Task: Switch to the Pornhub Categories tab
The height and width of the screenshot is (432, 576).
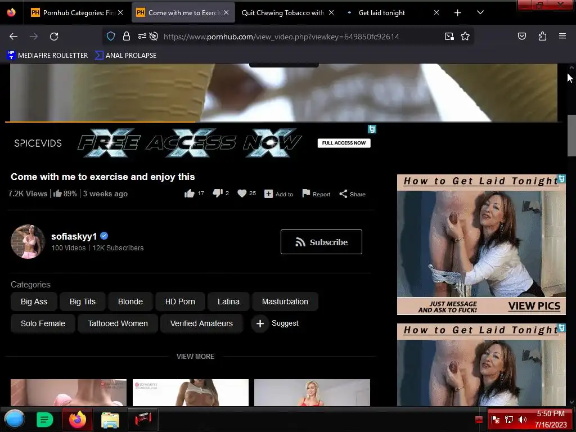Action: [77, 13]
